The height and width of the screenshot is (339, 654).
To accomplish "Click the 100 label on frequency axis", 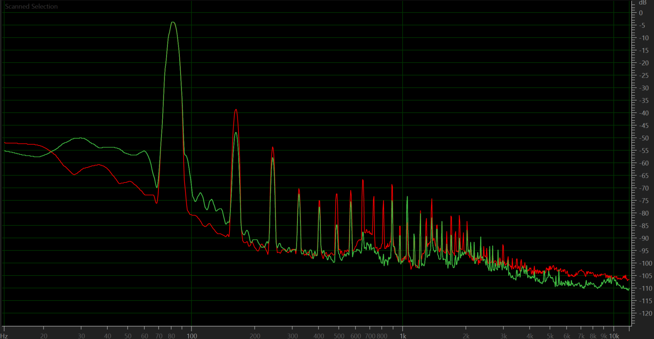I will (x=192, y=336).
